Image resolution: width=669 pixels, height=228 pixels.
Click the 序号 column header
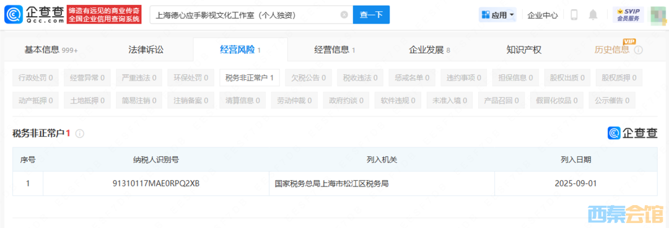pyautogui.click(x=28, y=160)
